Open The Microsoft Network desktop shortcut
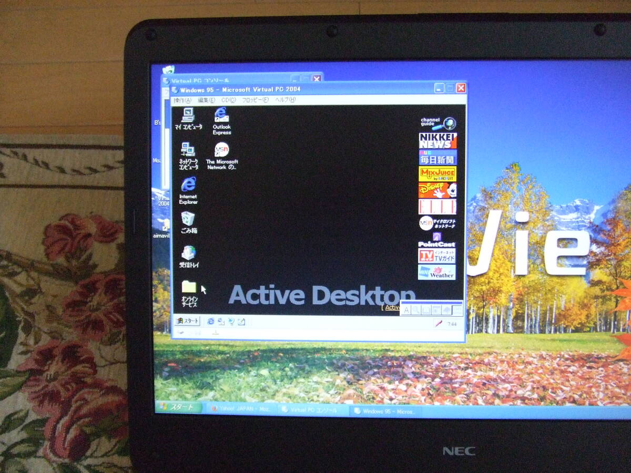Screen dimensions: 631x473 click(221, 156)
